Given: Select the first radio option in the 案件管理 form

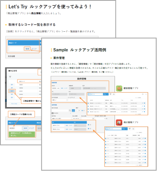Looking at the screenshot, I should [x=77, y=110].
